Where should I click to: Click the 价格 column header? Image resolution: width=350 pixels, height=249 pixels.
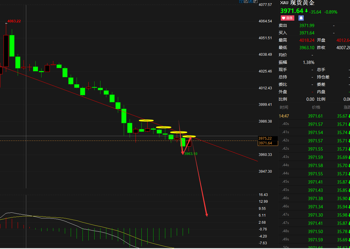pos(316,108)
